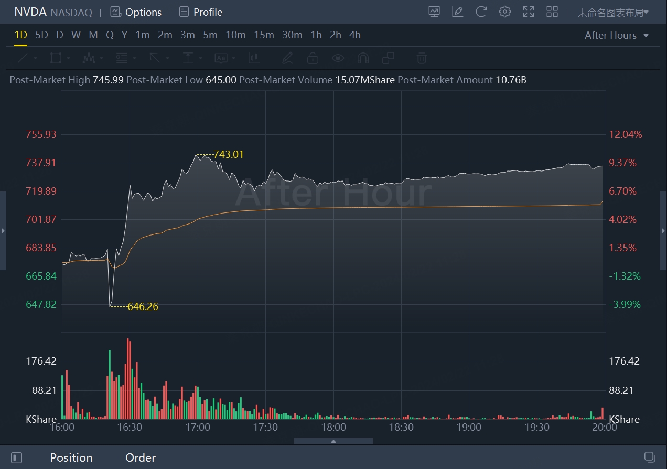
Task: Click the pencil edit-drawing icon in header
Action: pos(458,12)
